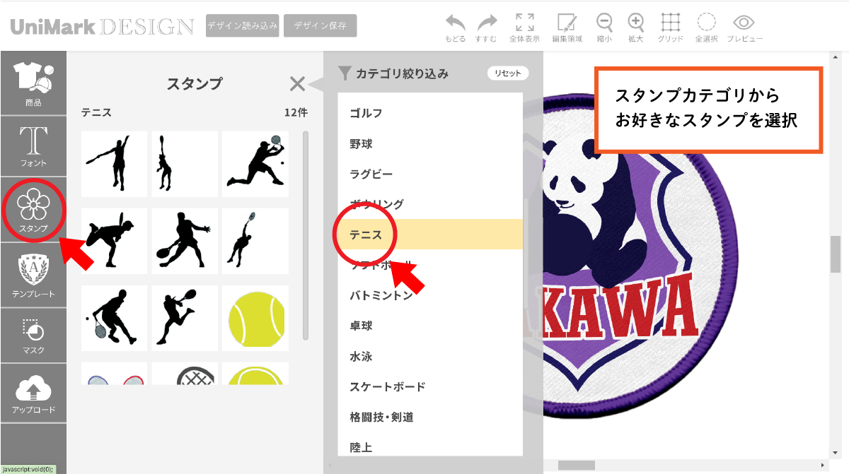Screen dimensions: 849x474
Task: Zoom in with the 拡大 magnifier icon
Action: click(x=636, y=23)
